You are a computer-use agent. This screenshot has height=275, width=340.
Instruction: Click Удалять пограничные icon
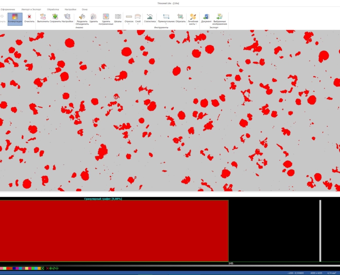click(106, 17)
